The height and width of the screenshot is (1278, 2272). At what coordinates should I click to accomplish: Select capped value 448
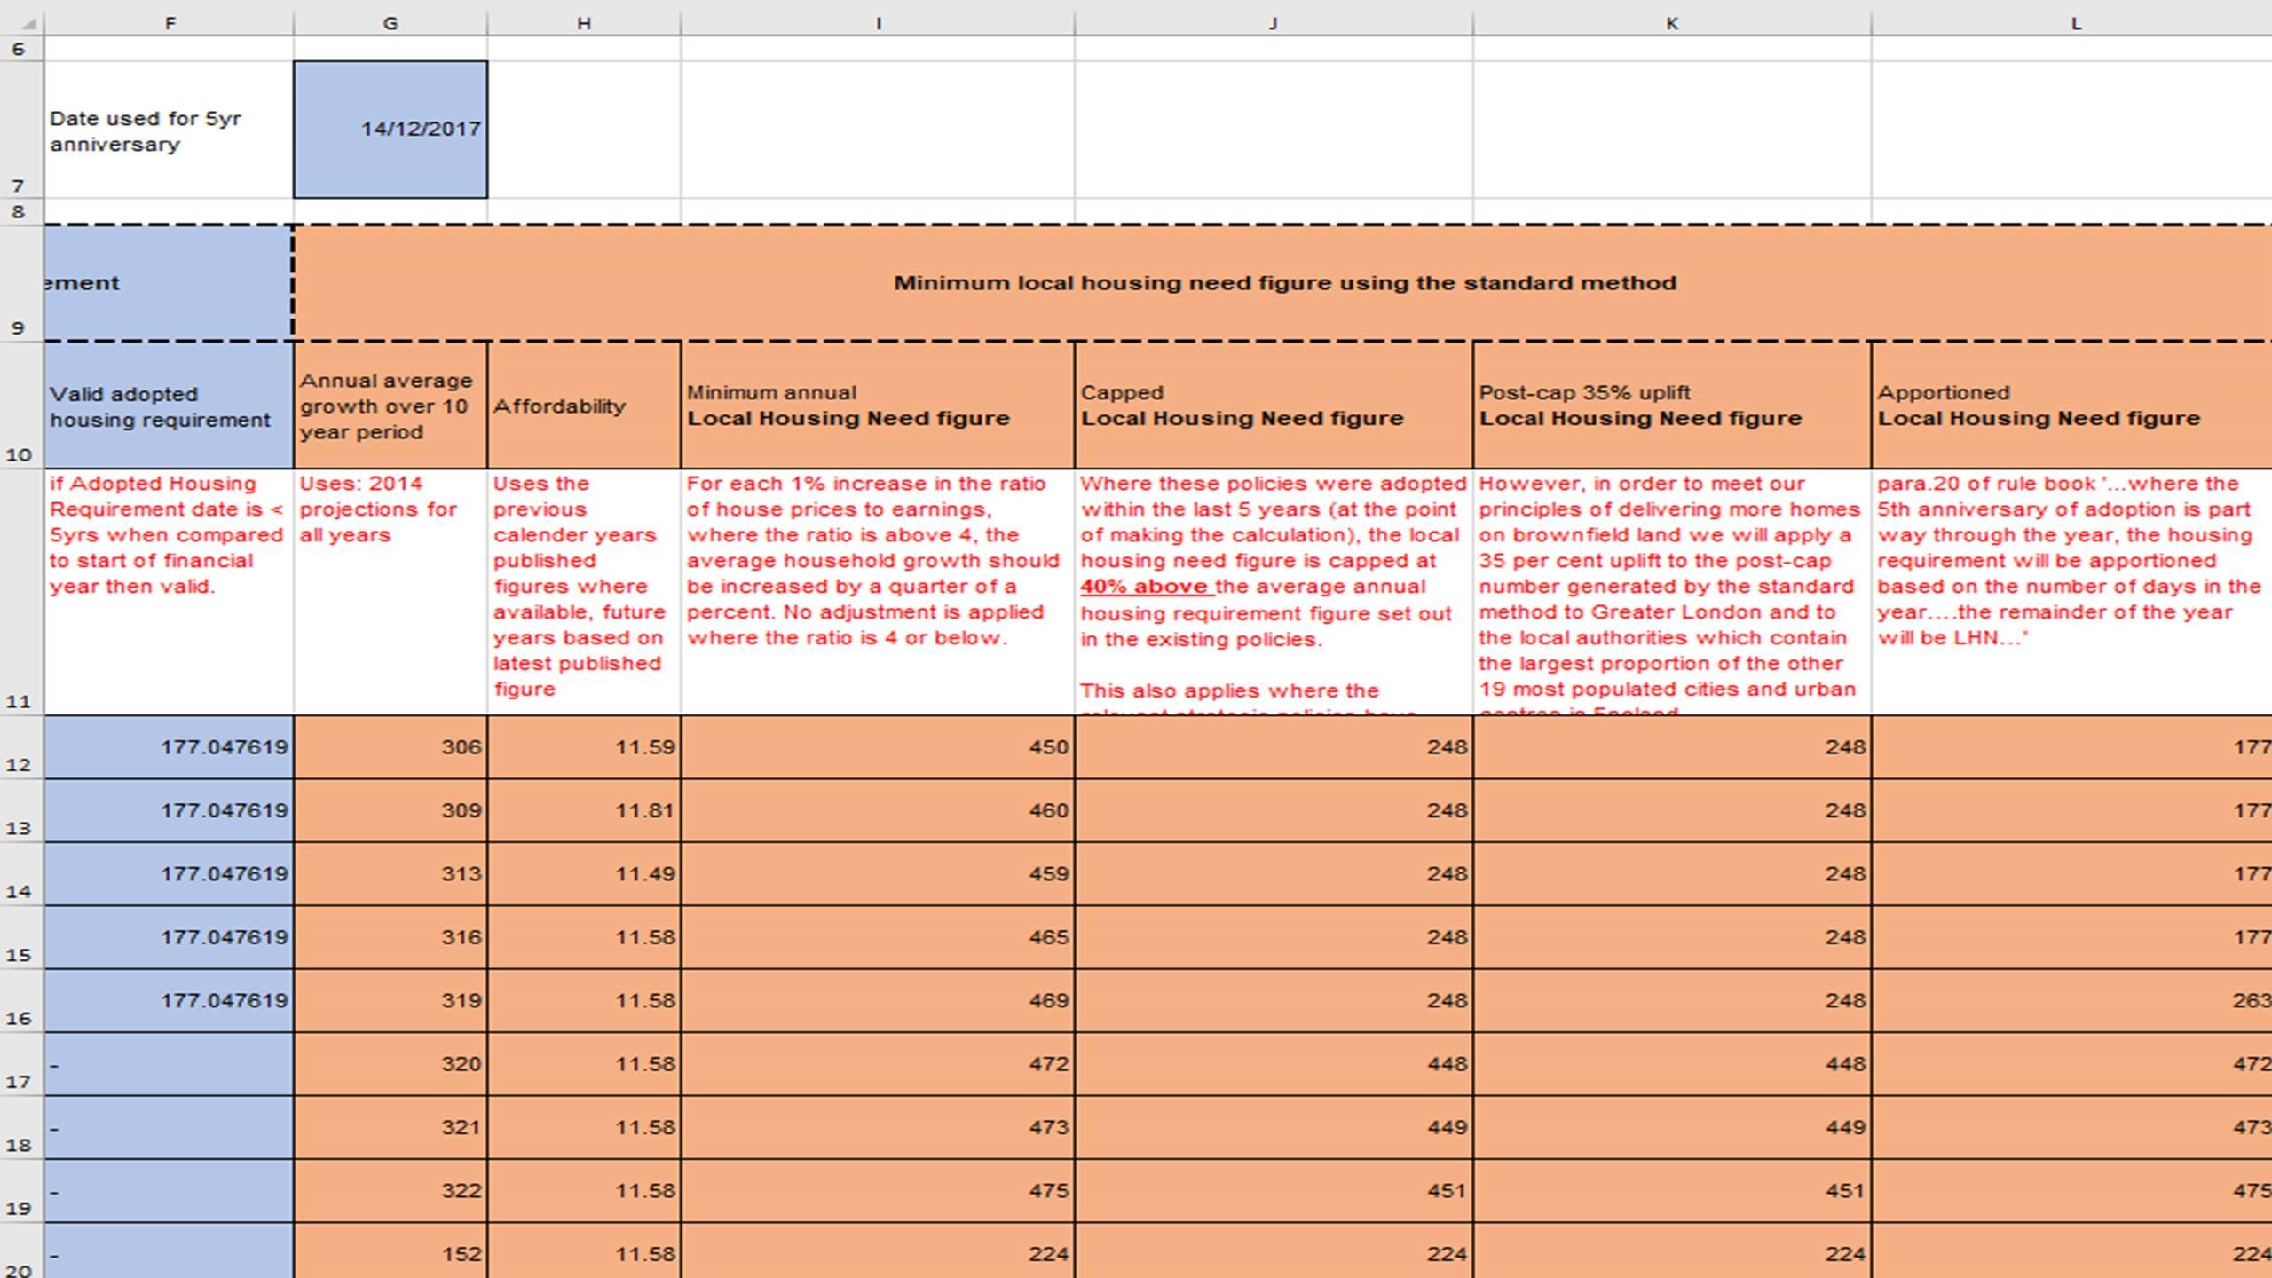click(x=1274, y=1064)
